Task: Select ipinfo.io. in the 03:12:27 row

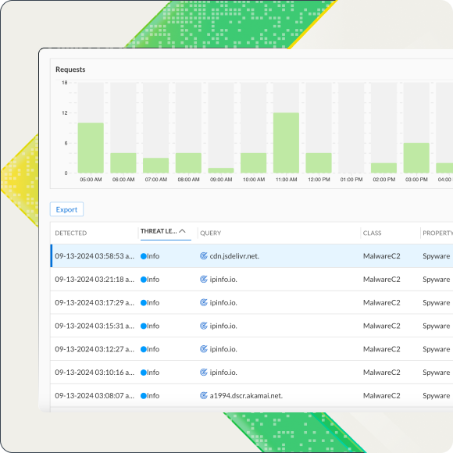Action: [x=223, y=349]
